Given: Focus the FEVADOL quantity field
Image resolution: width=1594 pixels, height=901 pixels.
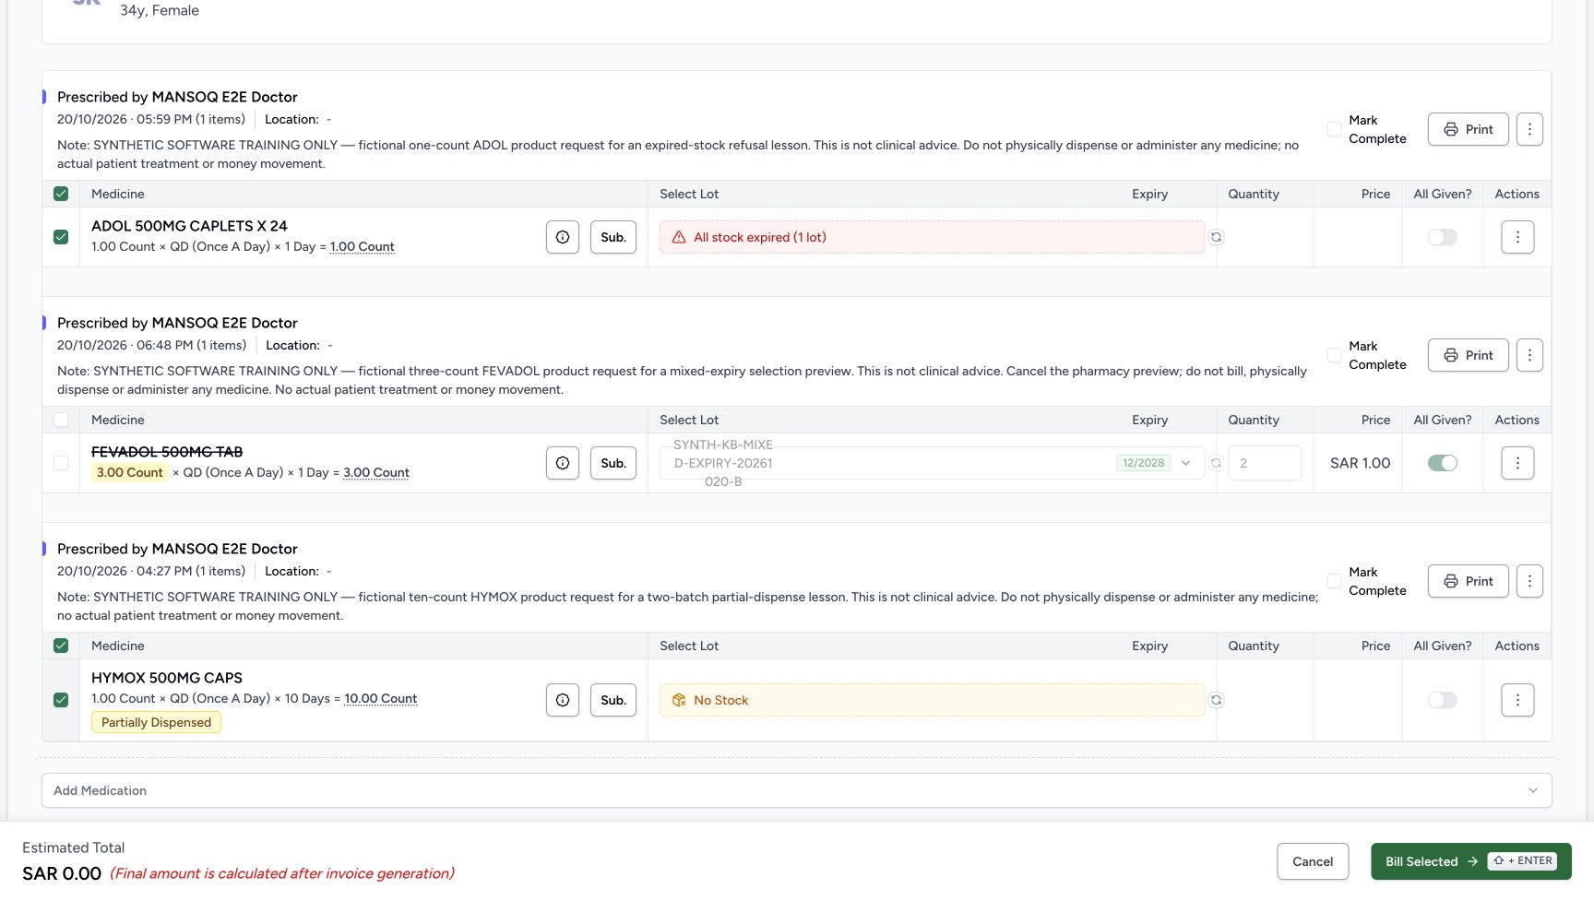Looking at the screenshot, I should click(1265, 463).
